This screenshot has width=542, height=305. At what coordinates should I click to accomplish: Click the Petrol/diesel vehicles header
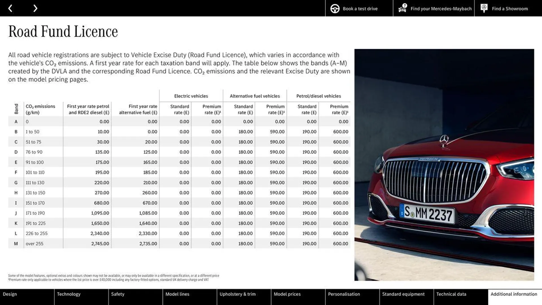coord(318,96)
